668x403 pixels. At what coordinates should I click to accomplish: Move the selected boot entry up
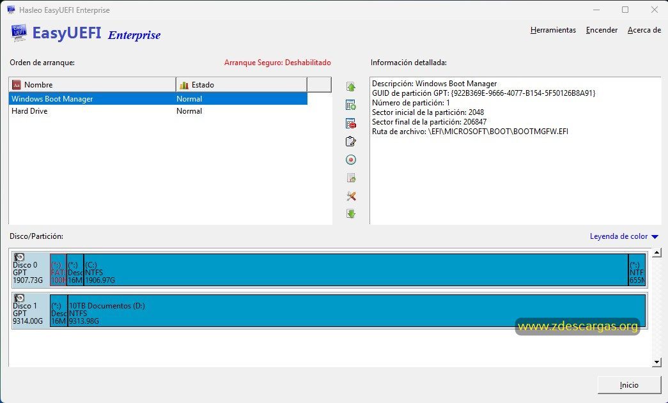point(350,87)
